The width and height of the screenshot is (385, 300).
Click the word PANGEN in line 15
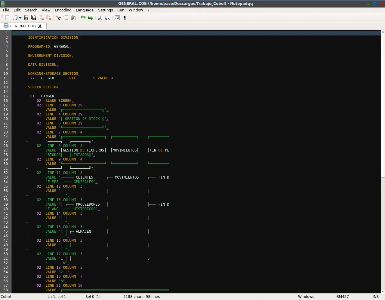pyautogui.click(x=48, y=96)
